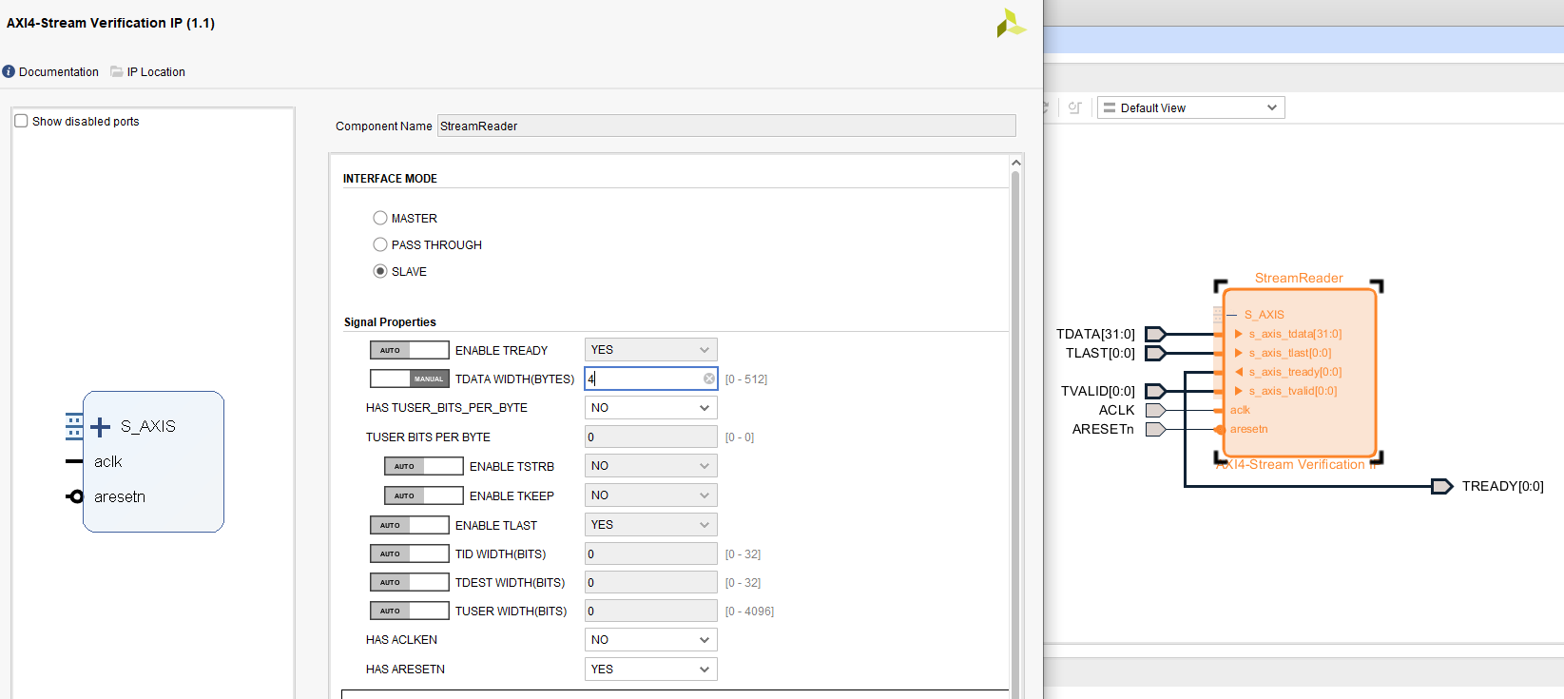Toggle TUSER WIDTH auto switch
The width and height of the screenshot is (1564, 699).
pos(409,611)
